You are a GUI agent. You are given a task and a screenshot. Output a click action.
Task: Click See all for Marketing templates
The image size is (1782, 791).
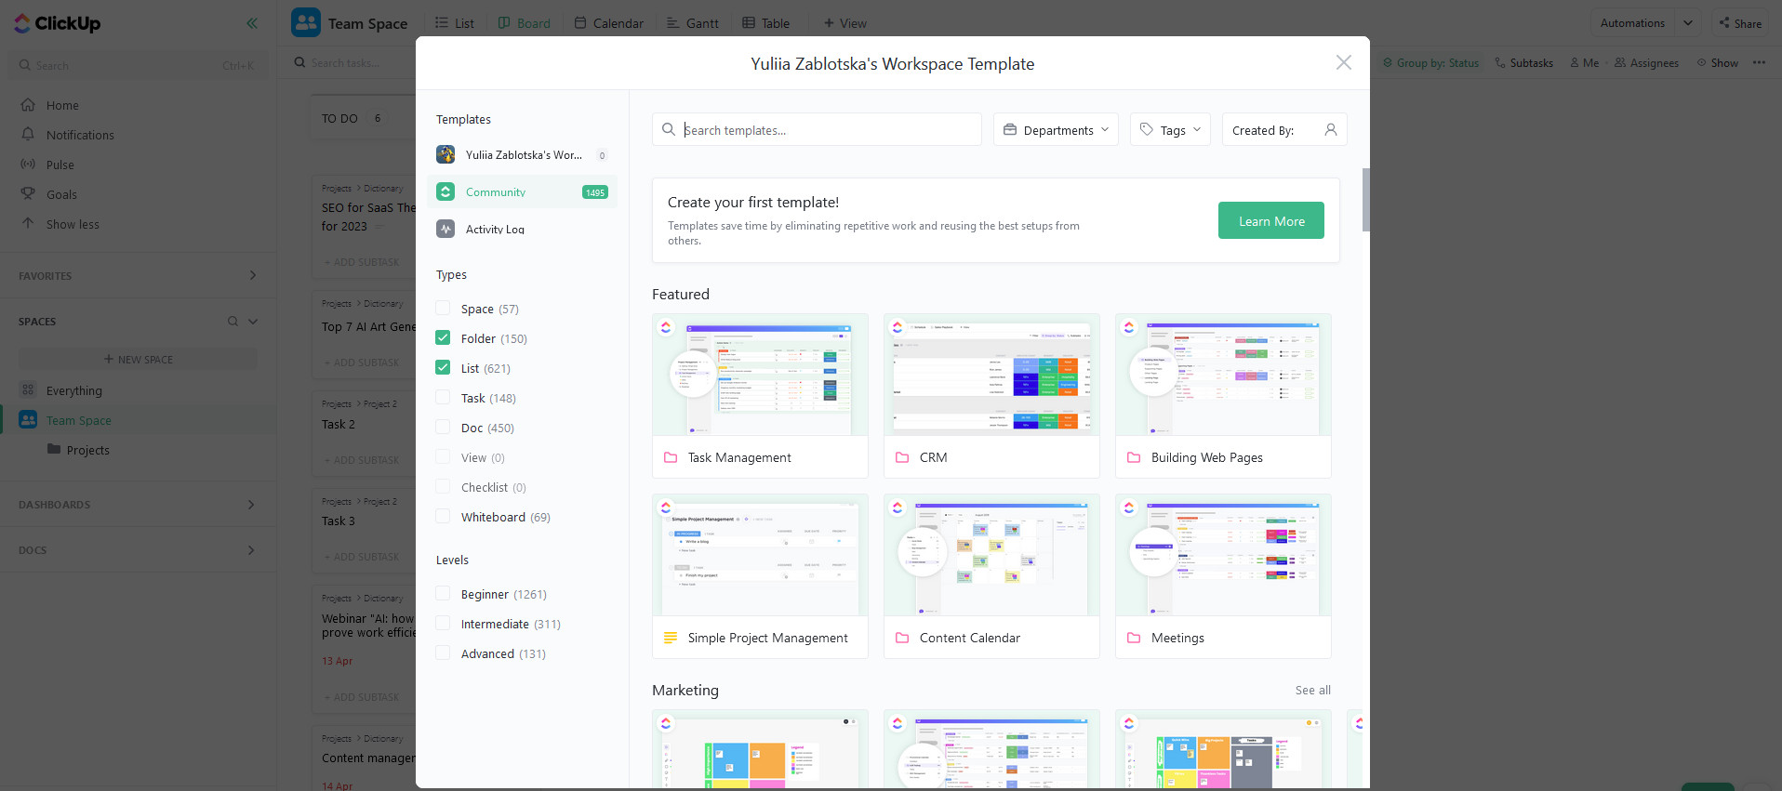point(1312,690)
